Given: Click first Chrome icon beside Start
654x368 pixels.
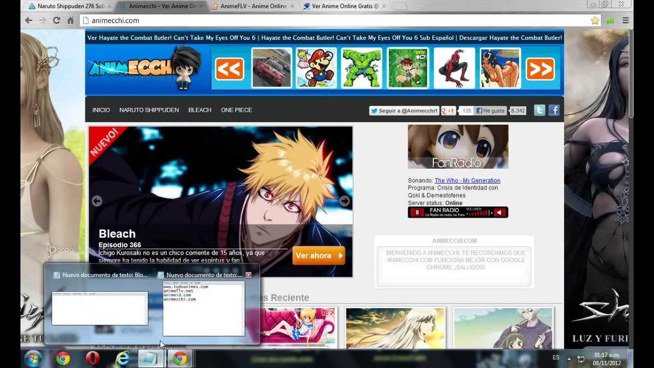Looking at the screenshot, I should coord(63,359).
